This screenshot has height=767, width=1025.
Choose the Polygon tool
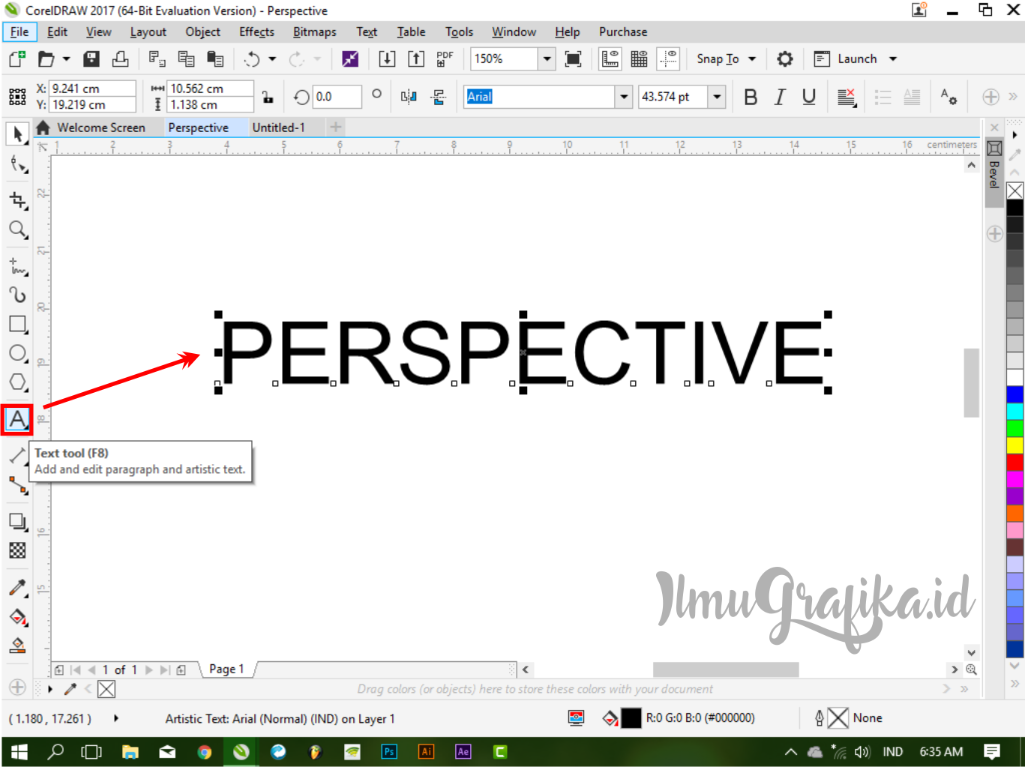click(x=17, y=382)
